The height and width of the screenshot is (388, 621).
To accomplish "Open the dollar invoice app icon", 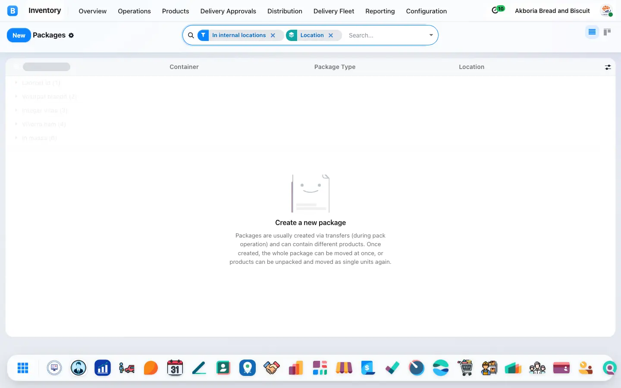I will tap(368, 368).
